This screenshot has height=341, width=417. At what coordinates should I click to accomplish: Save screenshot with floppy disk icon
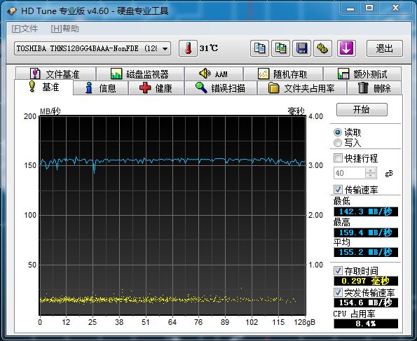(301, 48)
